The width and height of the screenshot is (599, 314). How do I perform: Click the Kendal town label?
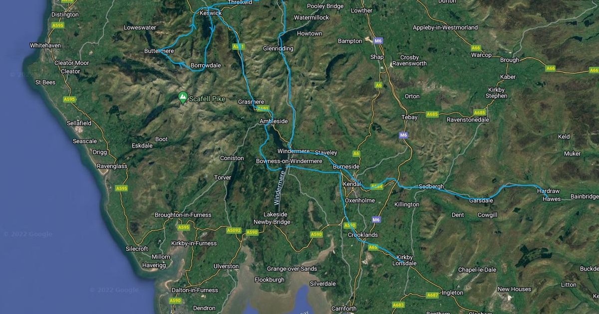pos(351,184)
